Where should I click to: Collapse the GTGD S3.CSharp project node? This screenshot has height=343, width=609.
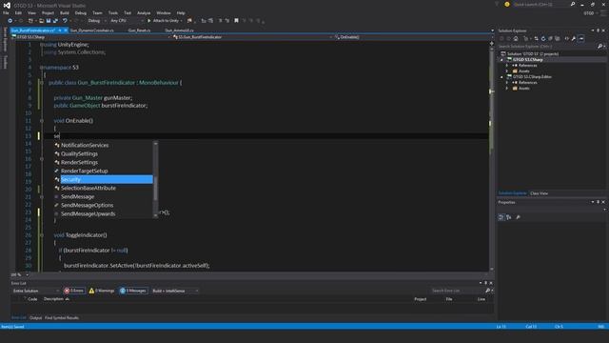(x=501, y=60)
